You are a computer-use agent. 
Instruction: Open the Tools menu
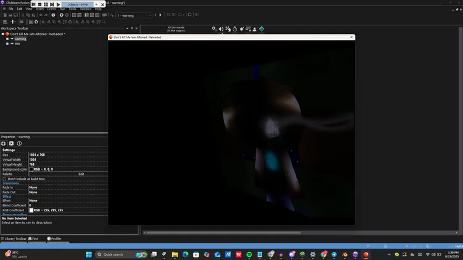click(x=72, y=9)
